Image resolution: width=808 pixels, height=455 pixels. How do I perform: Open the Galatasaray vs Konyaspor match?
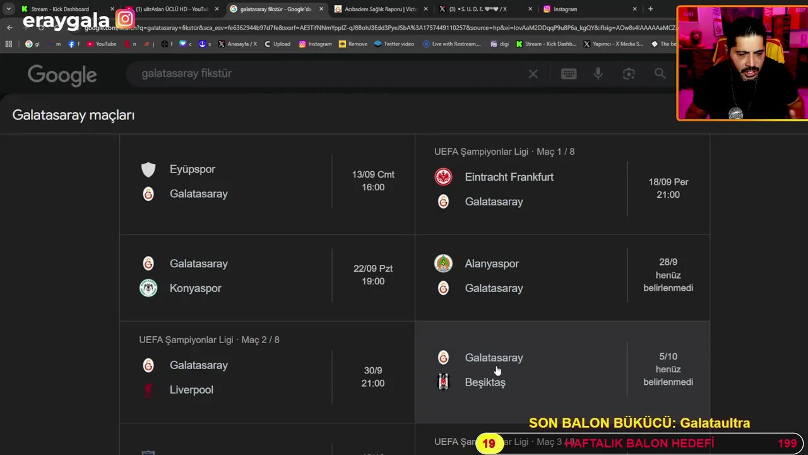coord(267,277)
